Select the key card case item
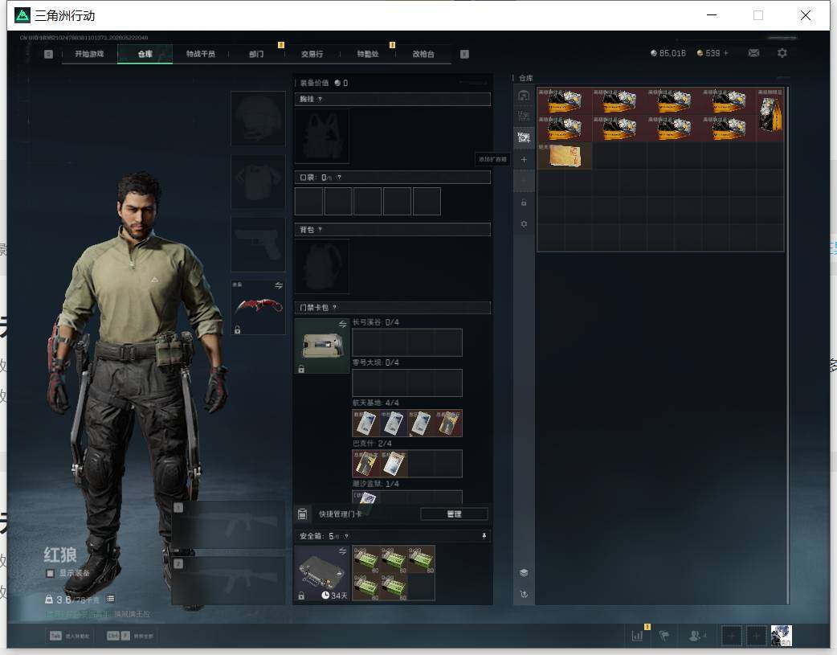The image size is (837, 655). pyautogui.click(x=322, y=346)
